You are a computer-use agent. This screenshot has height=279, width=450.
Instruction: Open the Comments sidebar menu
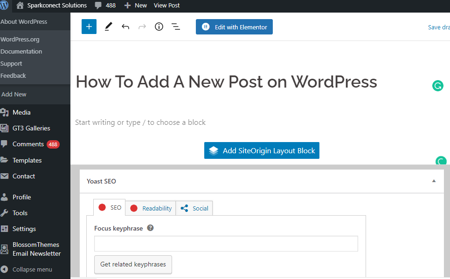[28, 144]
